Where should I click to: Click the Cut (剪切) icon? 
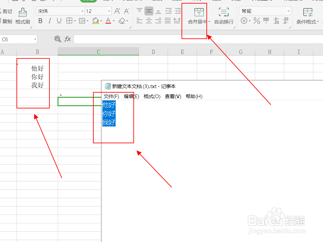[x=7, y=11]
